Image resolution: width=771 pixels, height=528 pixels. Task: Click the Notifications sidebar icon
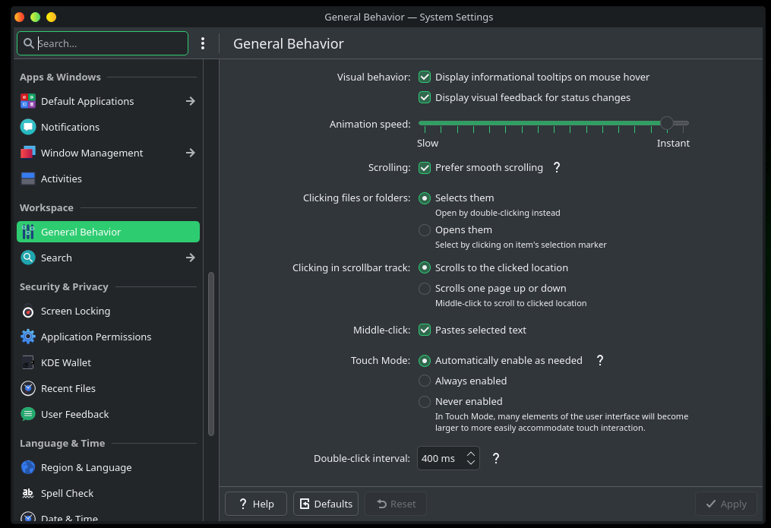(x=28, y=127)
